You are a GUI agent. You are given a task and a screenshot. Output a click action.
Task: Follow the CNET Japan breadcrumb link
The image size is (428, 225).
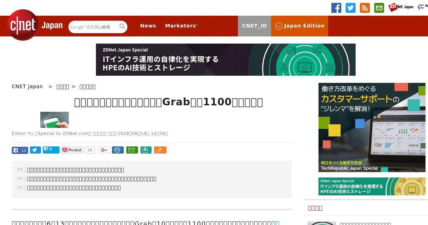[x=27, y=86]
